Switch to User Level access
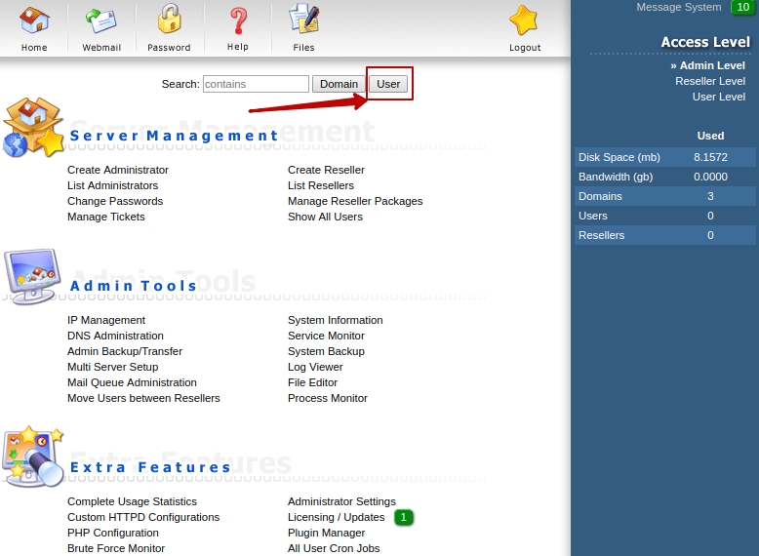The image size is (759, 556). (x=718, y=97)
